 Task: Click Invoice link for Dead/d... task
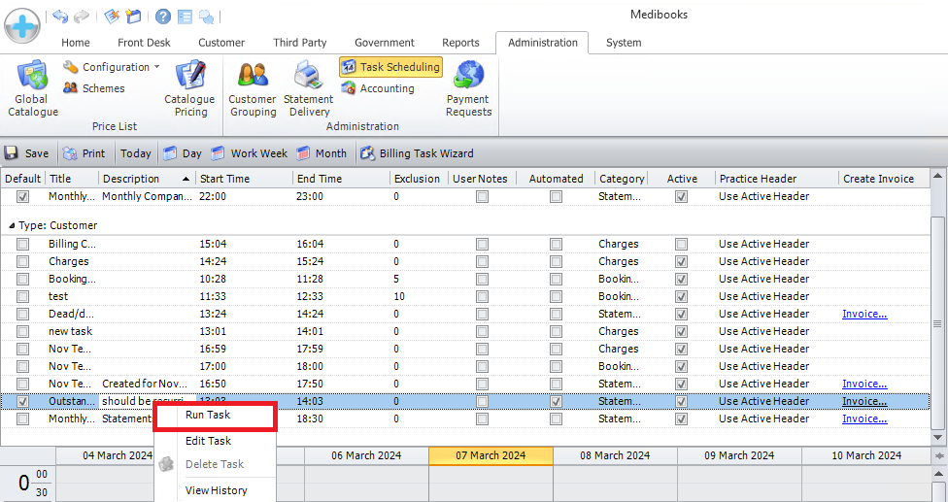(x=863, y=314)
